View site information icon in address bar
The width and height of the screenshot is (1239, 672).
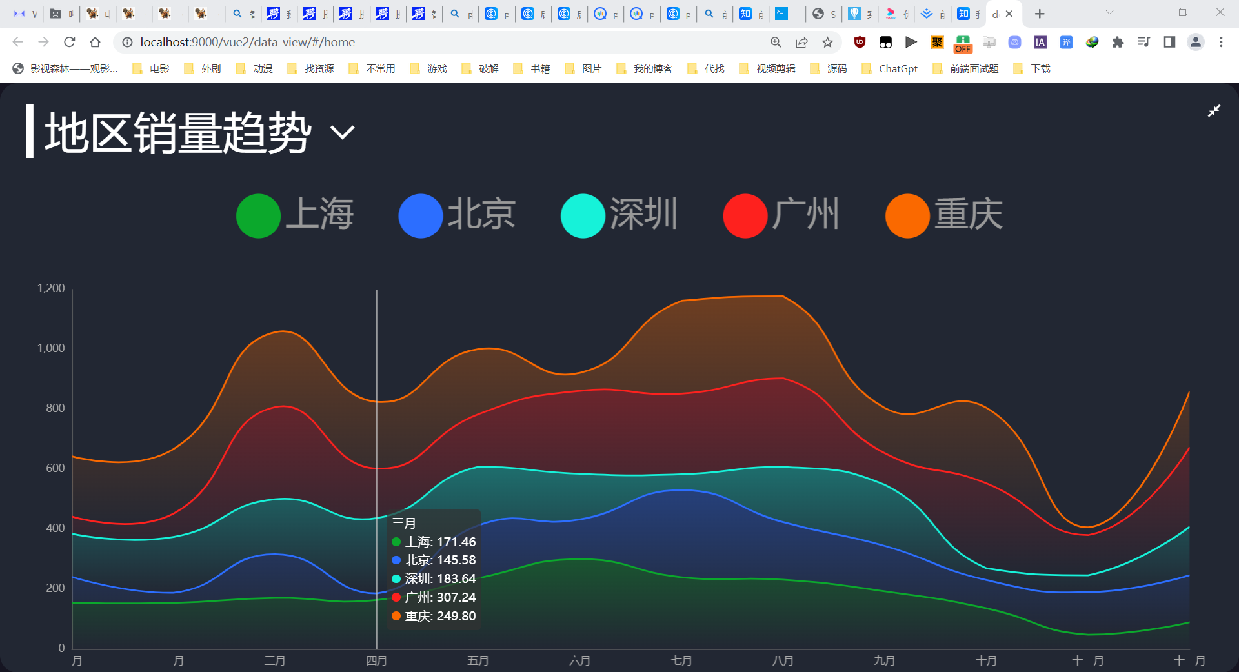pyautogui.click(x=127, y=42)
